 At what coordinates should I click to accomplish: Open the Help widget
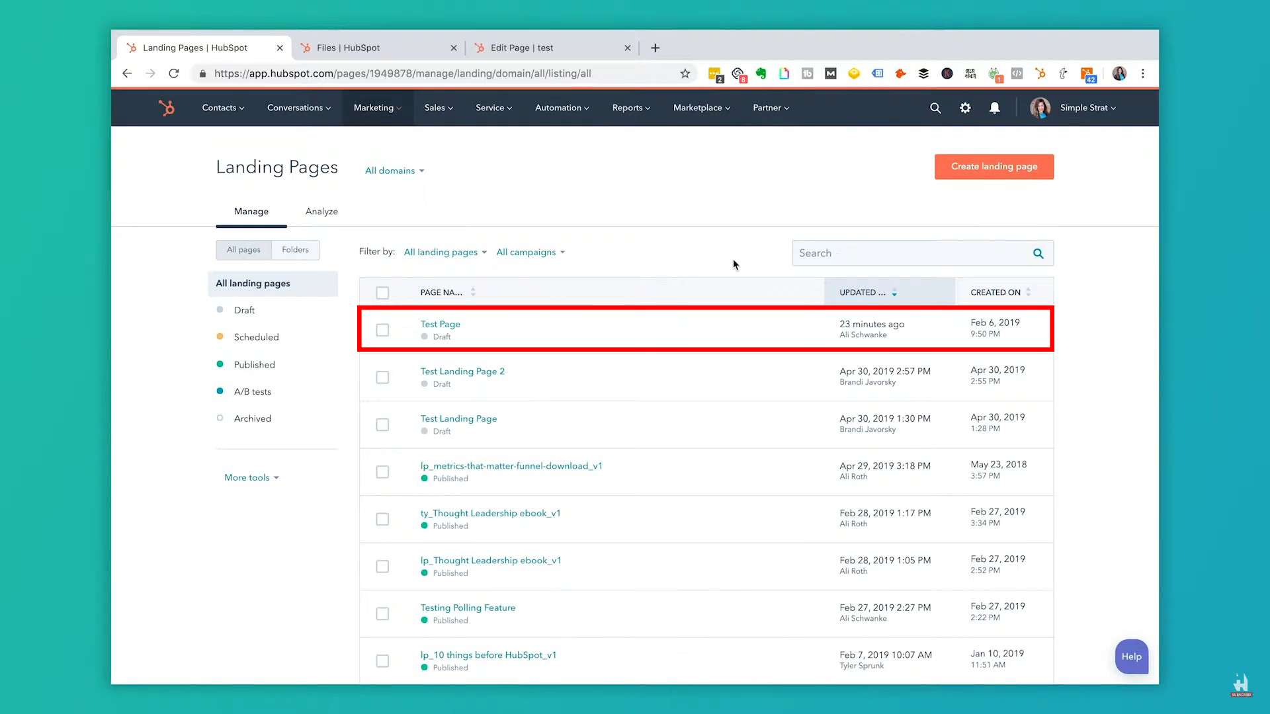click(x=1131, y=656)
